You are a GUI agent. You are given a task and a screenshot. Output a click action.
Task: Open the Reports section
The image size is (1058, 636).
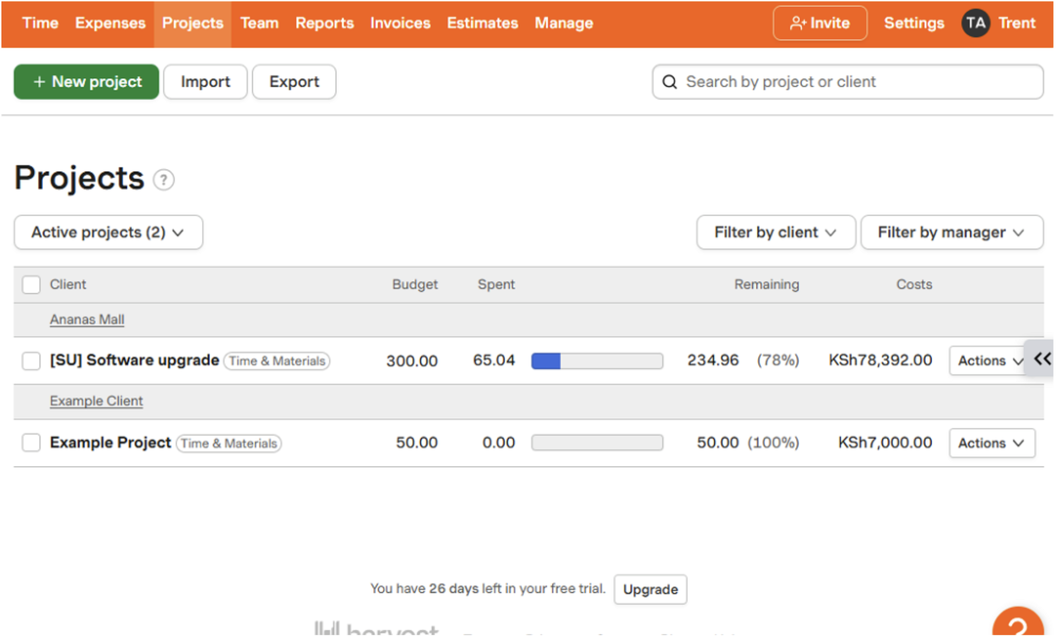[x=324, y=22]
